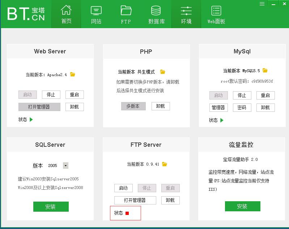Open the Web Server 打开管理器 manager
The width and height of the screenshot is (289, 229).
pos(39,107)
